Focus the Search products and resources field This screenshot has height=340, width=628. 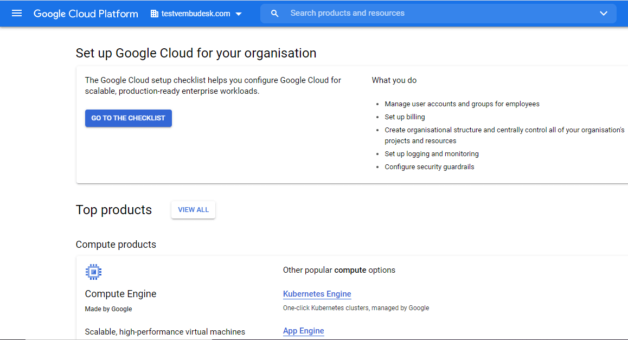[x=438, y=14]
